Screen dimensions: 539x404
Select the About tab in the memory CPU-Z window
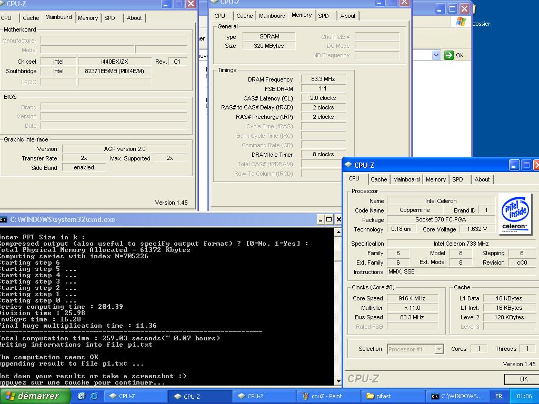tap(347, 16)
